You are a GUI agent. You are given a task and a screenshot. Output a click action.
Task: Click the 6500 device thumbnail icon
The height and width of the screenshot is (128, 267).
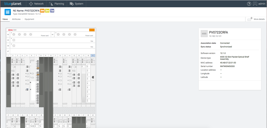pos(204,34)
